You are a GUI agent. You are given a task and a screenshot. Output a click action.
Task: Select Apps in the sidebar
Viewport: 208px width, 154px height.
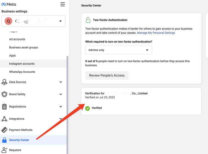pos(12,56)
